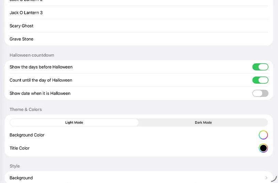This screenshot has width=278, height=183.
Task: Click Show date when it is Halloween label
Action: click(40, 93)
